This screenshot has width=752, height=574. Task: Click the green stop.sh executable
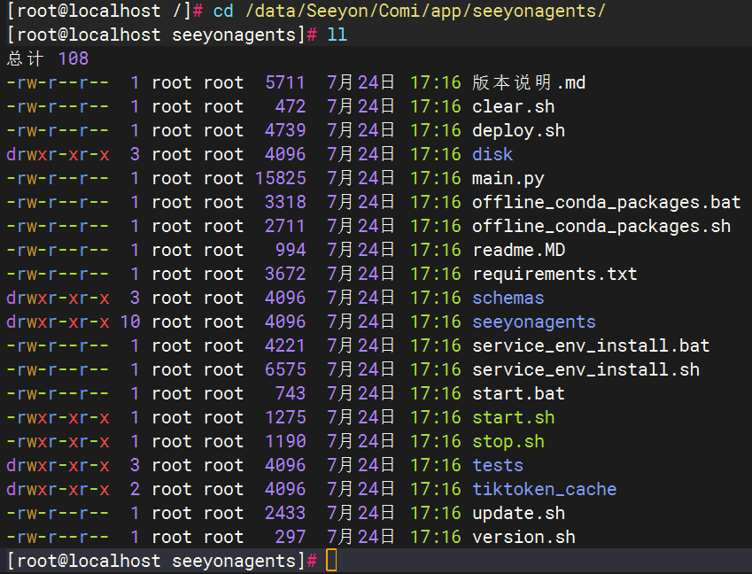click(x=508, y=442)
